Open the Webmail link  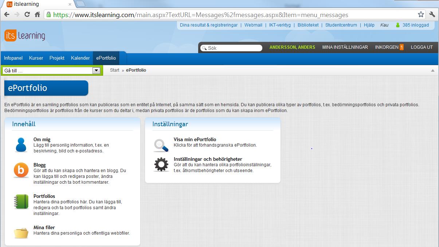point(253,25)
